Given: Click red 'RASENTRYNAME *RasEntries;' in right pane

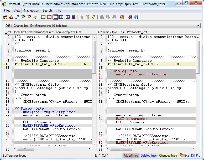Looking at the screenshot, I should tap(142, 143).
